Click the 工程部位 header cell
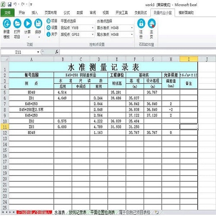 click(117, 75)
